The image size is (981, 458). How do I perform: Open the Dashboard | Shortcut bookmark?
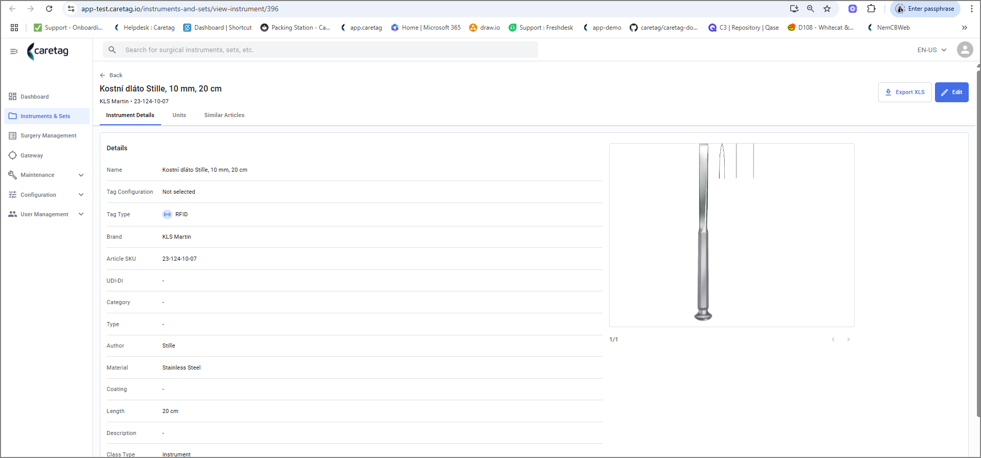(217, 28)
